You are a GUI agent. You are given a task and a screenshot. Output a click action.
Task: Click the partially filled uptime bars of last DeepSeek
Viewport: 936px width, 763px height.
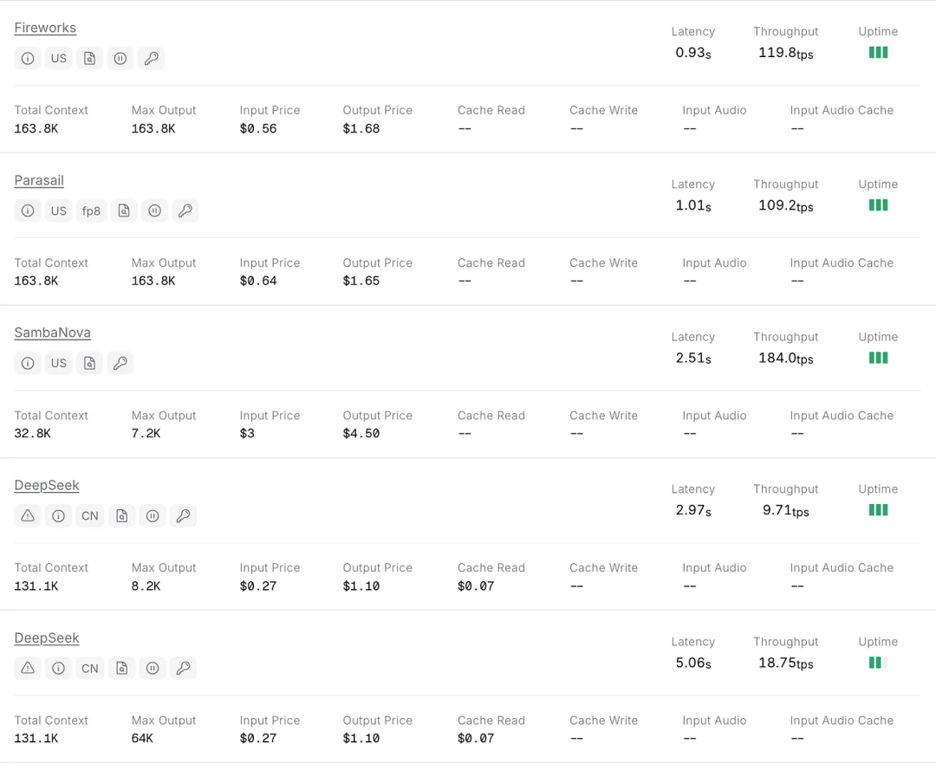click(878, 663)
